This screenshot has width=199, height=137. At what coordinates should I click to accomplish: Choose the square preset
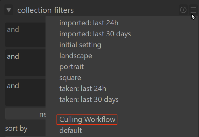[x=70, y=78]
